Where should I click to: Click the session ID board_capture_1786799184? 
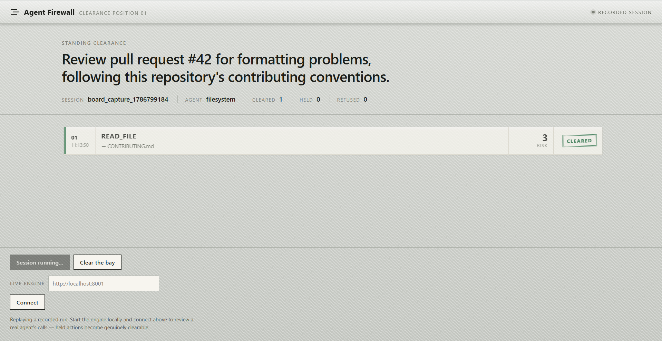[x=128, y=99]
